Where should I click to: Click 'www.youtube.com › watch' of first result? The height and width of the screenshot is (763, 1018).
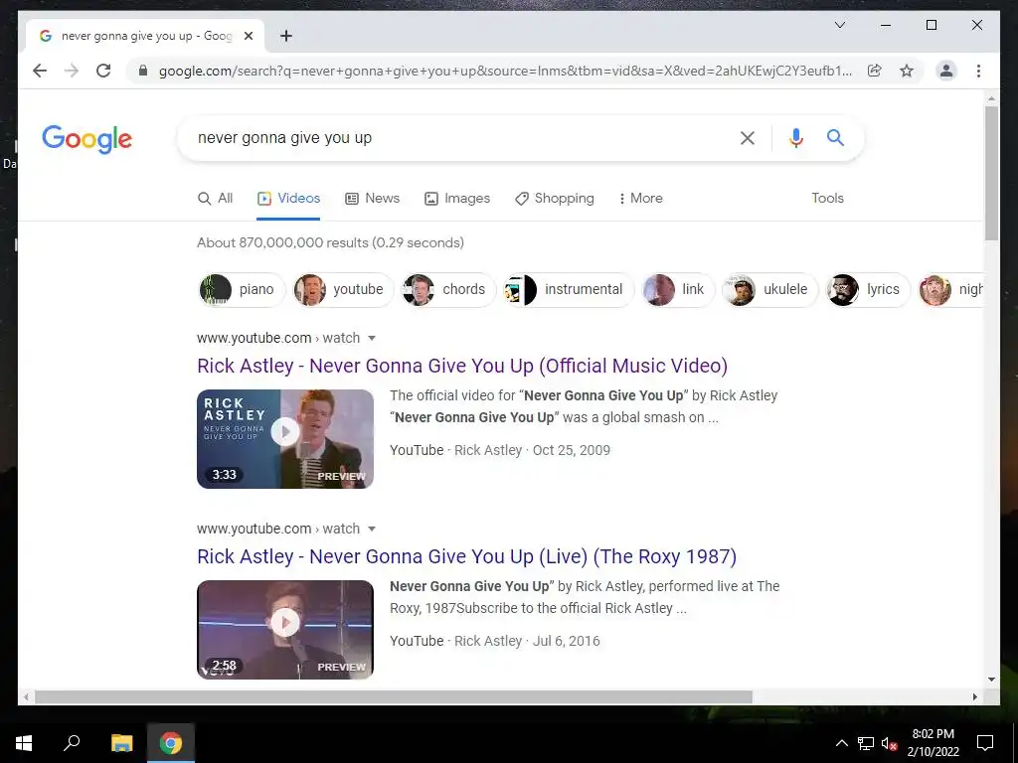pos(278,338)
